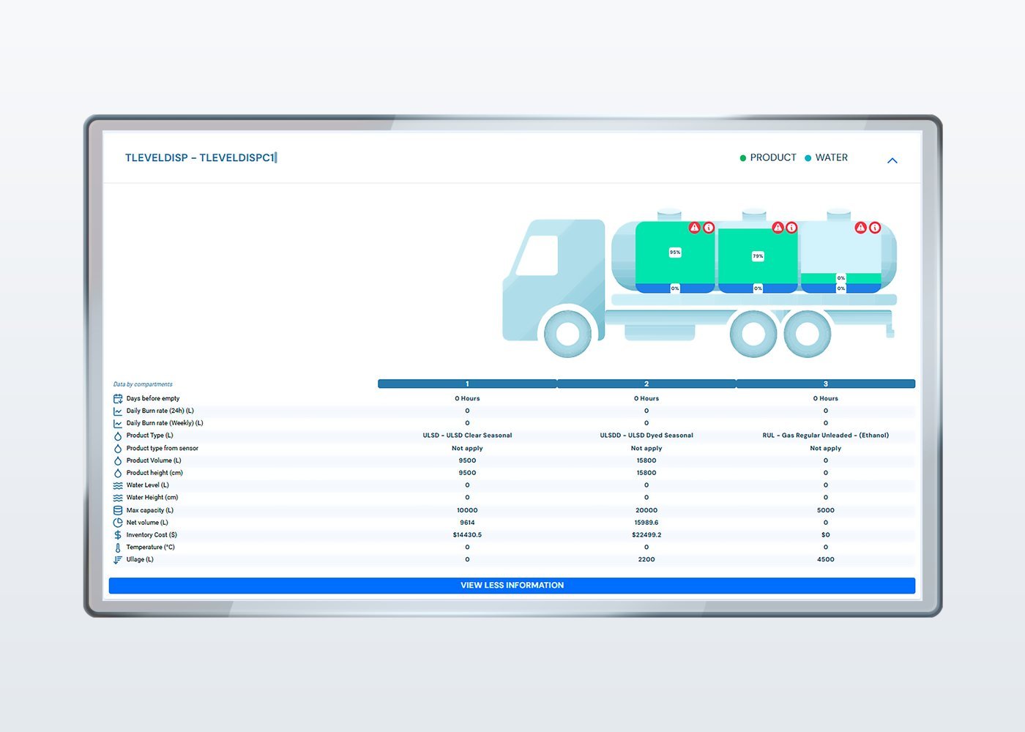The width and height of the screenshot is (1025, 732).
Task: Click the teal WATER legend dot
Action: tap(808, 158)
